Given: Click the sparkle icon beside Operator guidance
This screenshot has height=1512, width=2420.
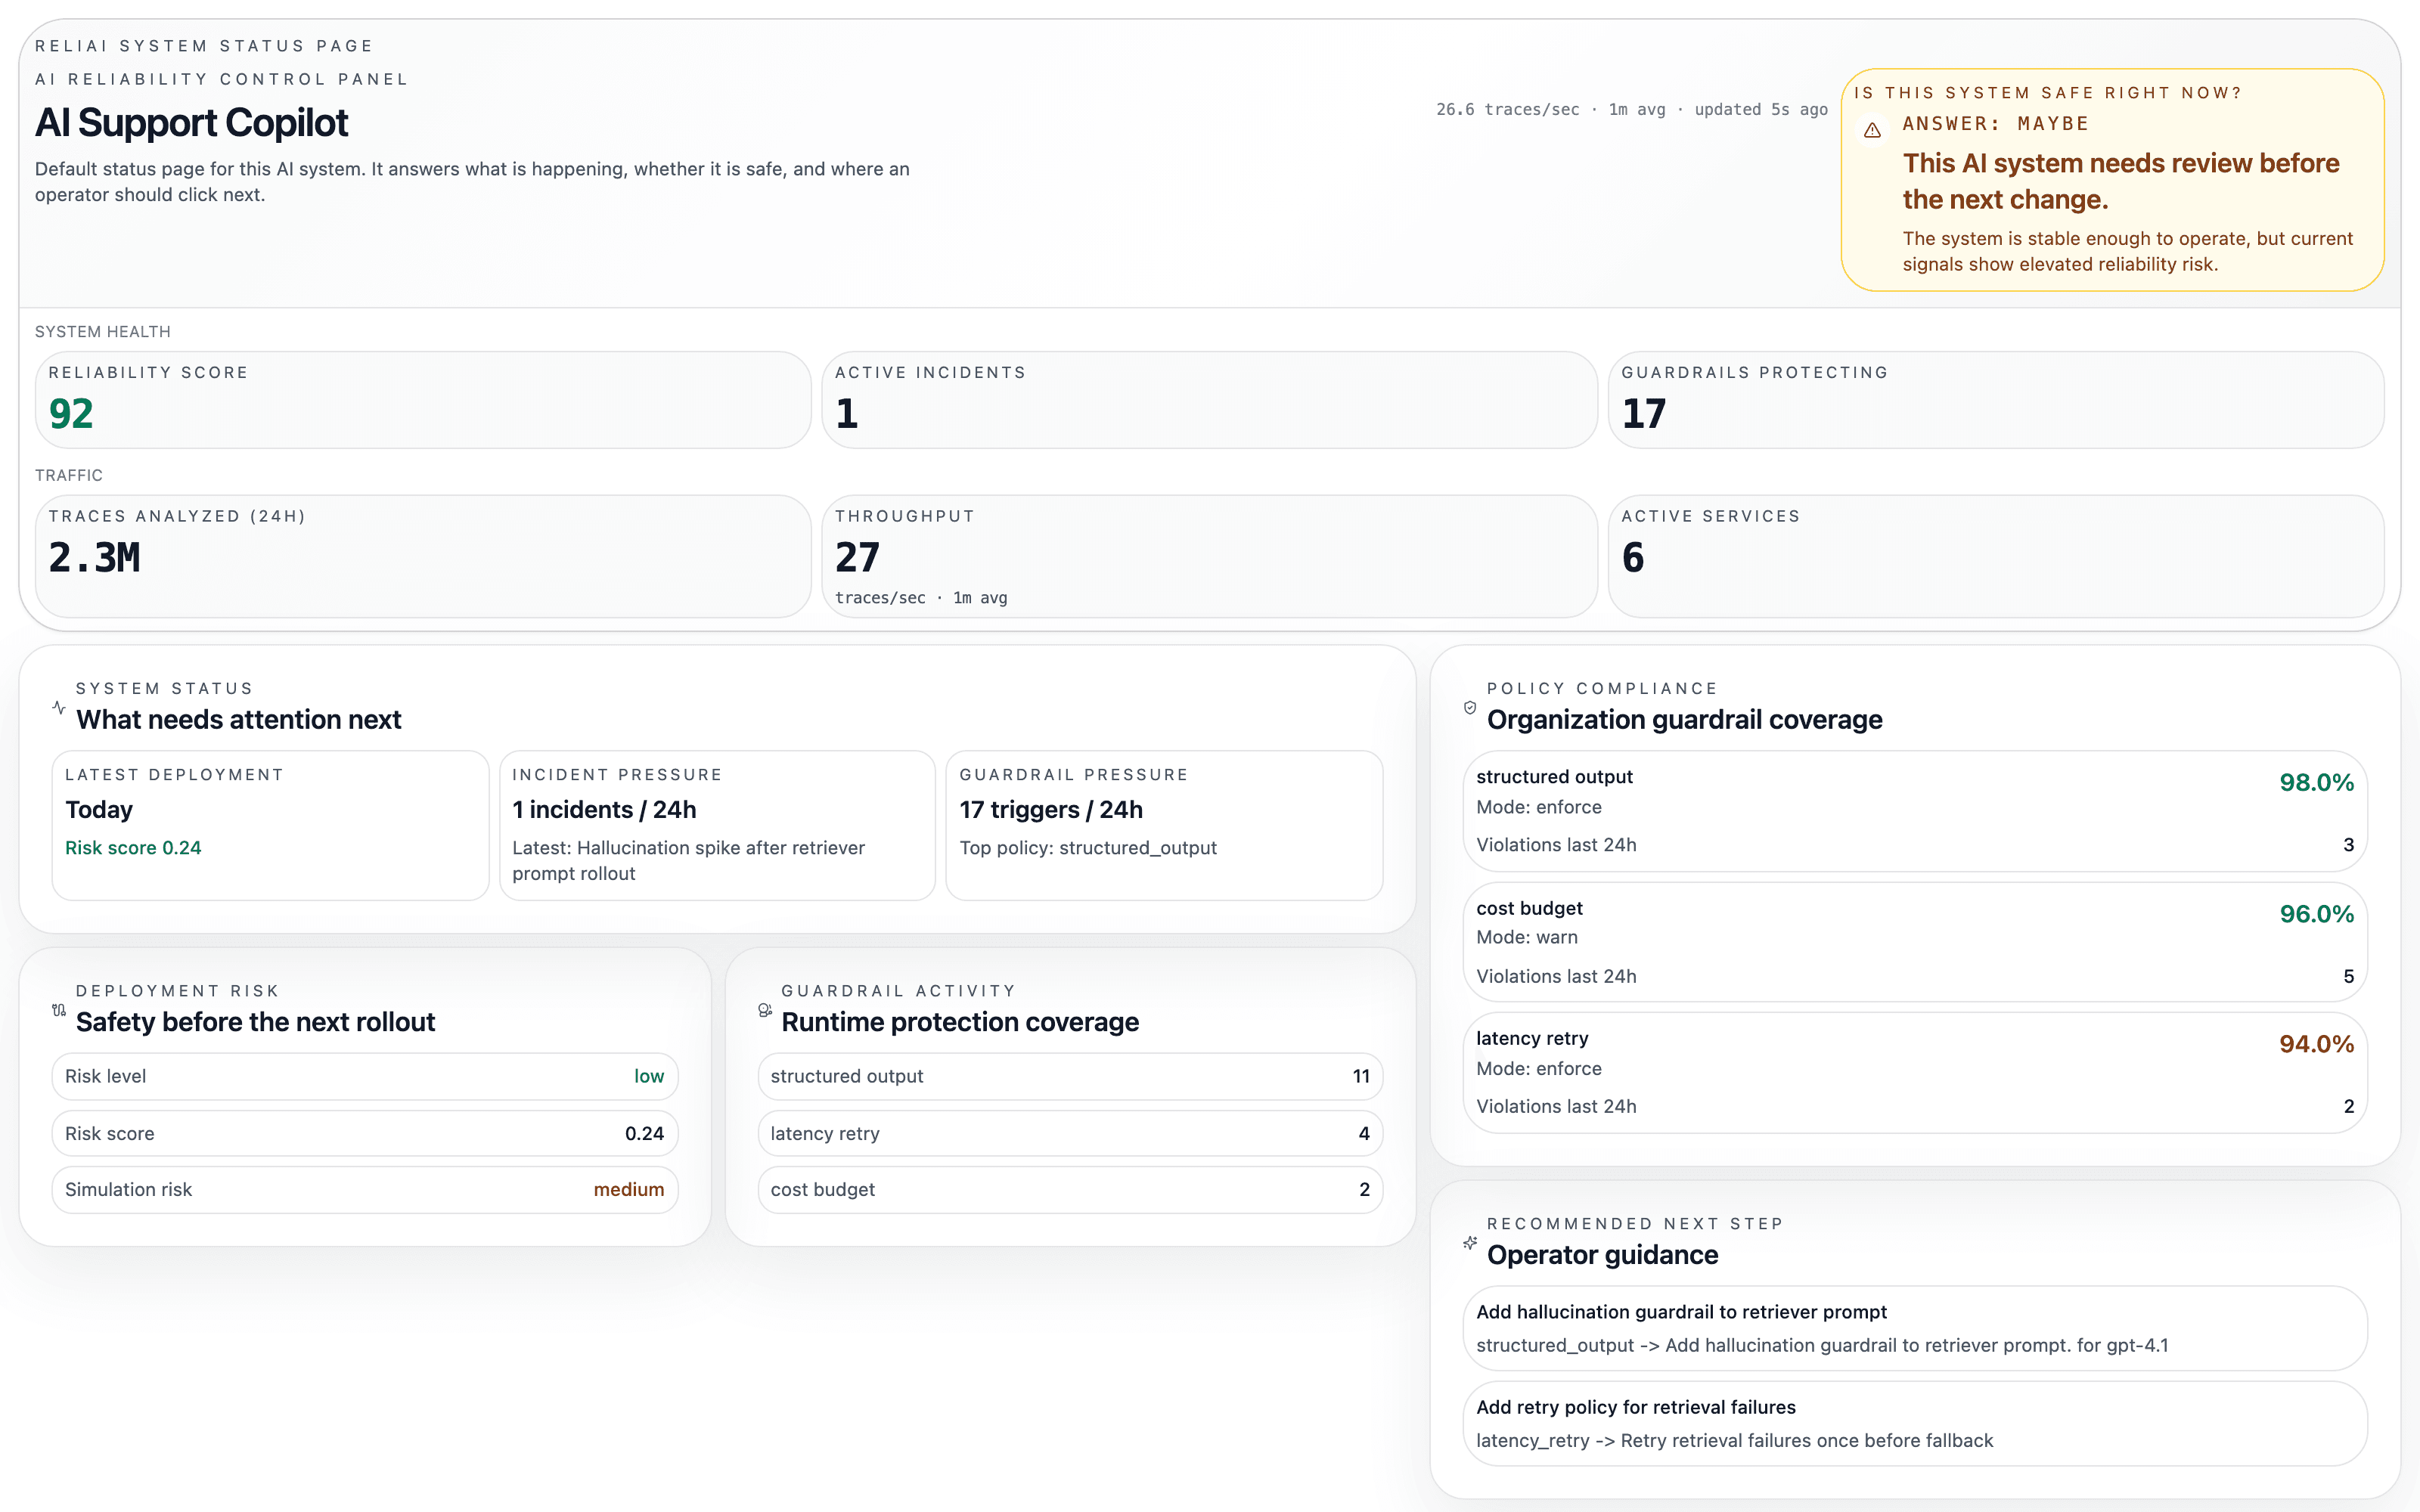Looking at the screenshot, I should (1469, 1243).
